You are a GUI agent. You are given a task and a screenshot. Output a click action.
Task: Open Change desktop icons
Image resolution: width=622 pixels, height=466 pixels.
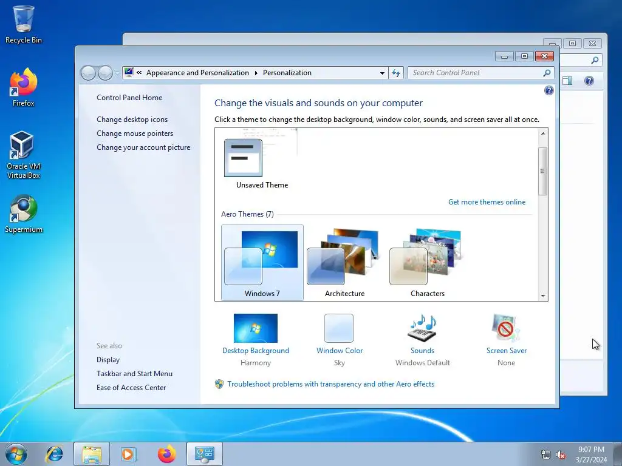[132, 120]
